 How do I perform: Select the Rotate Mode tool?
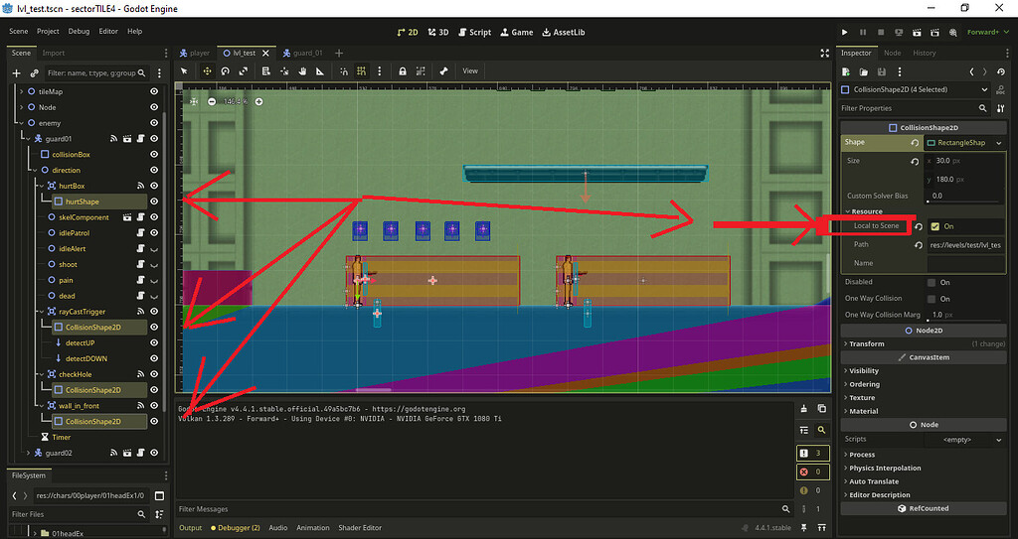click(x=226, y=71)
